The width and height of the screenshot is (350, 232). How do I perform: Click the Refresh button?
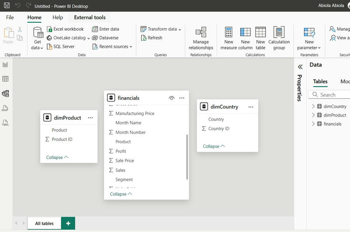click(151, 38)
